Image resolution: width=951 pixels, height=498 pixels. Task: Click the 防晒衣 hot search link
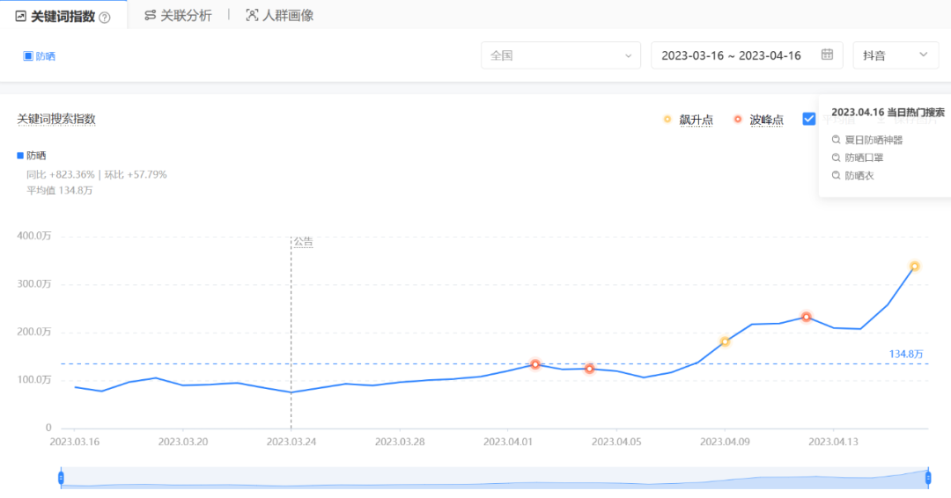coord(859,176)
